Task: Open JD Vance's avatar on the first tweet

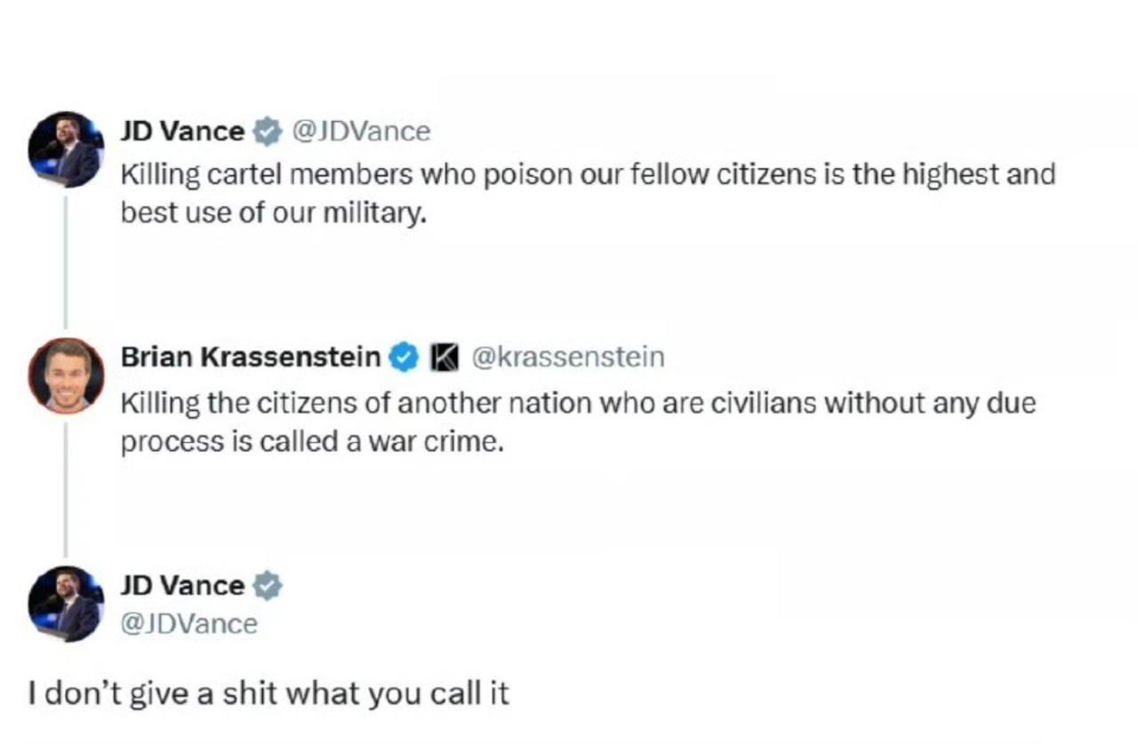Action: click(66, 148)
